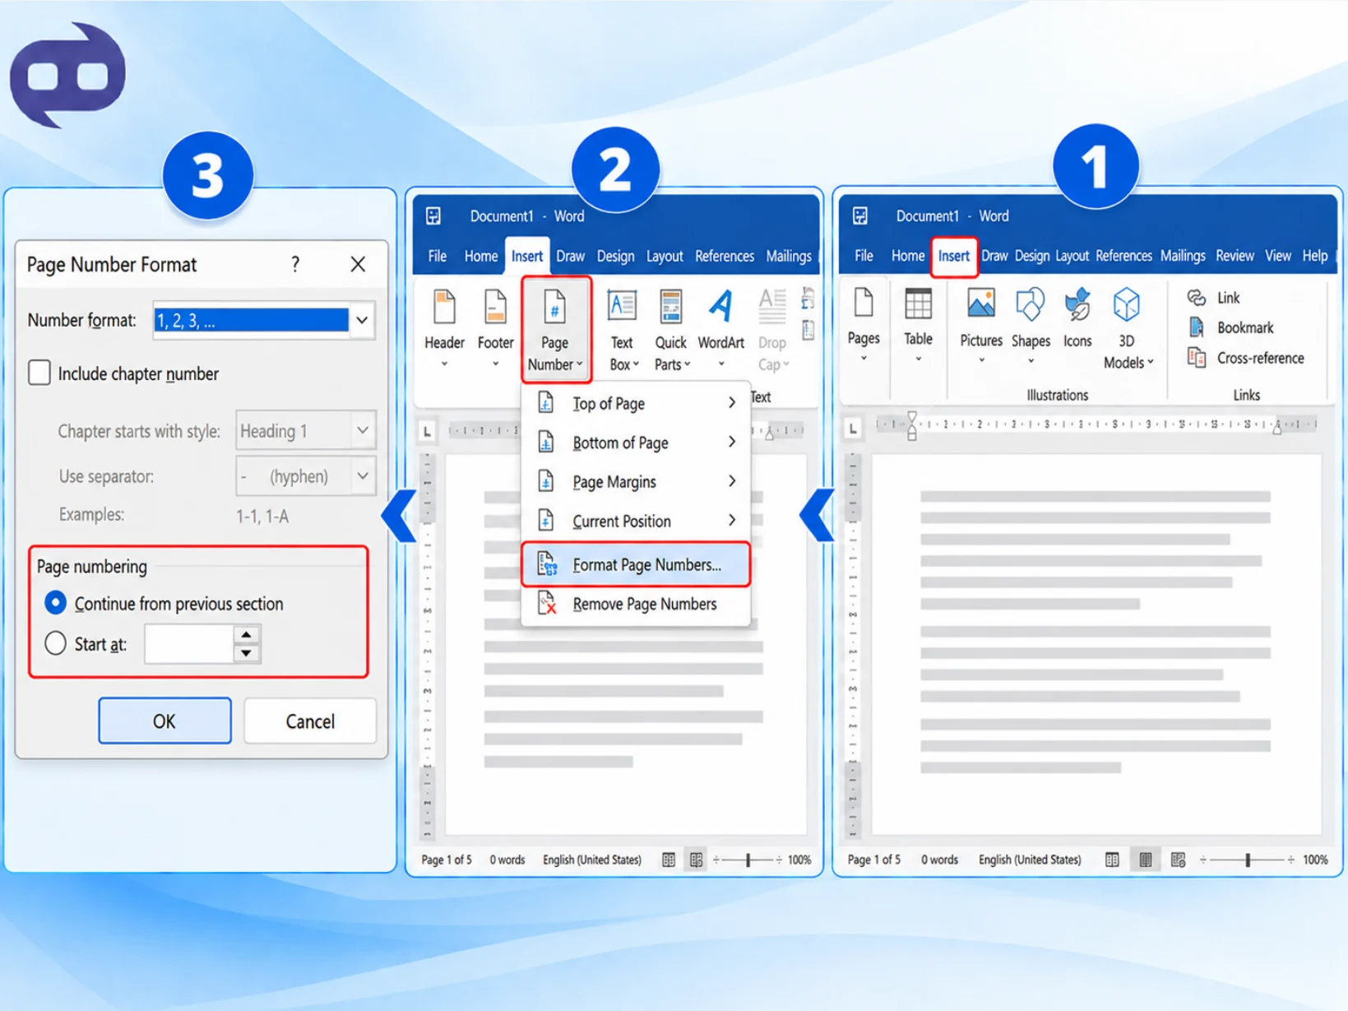Click zoom slider in middle window status bar
This screenshot has width=1348, height=1011.
click(748, 860)
